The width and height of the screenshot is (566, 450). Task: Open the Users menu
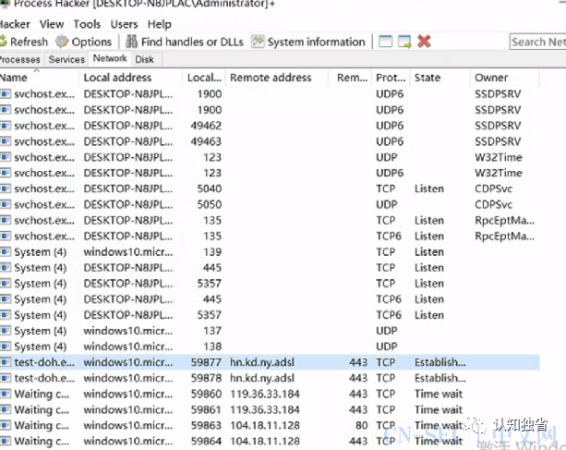tap(124, 24)
